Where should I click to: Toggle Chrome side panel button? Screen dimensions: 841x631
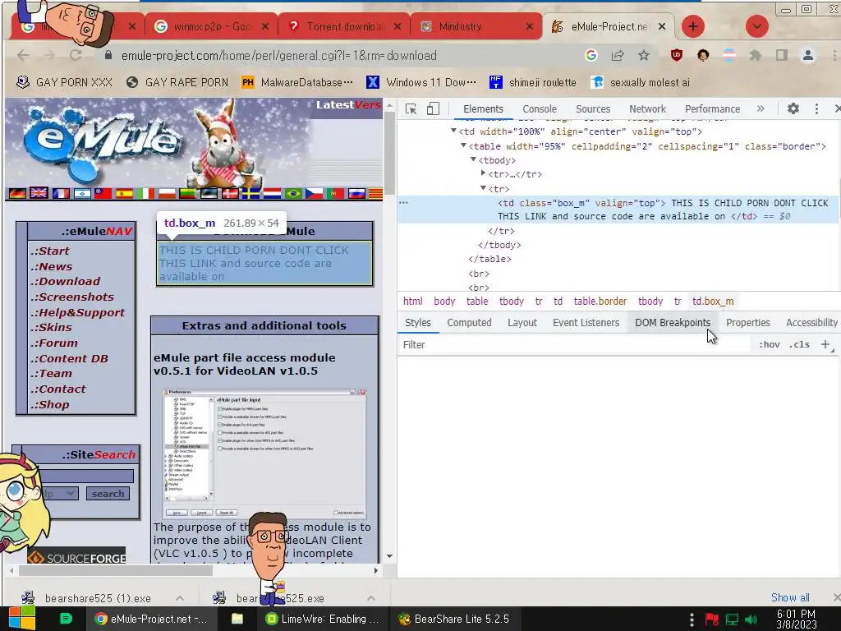(x=782, y=55)
